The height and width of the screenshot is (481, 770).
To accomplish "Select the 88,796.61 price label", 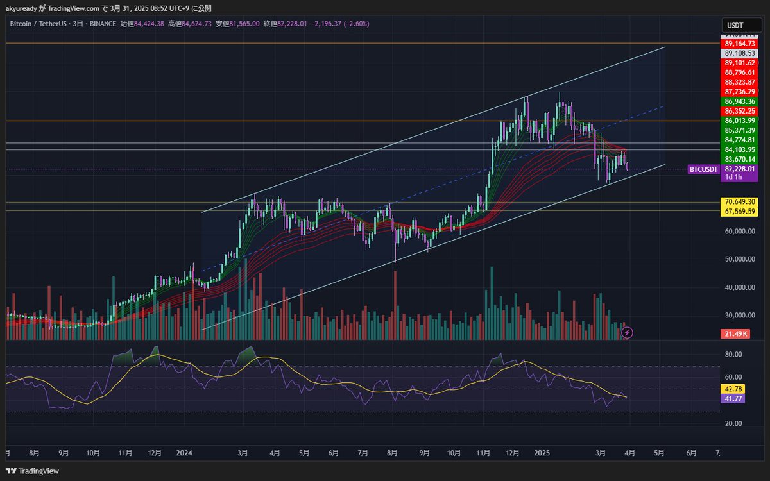I will (x=739, y=72).
